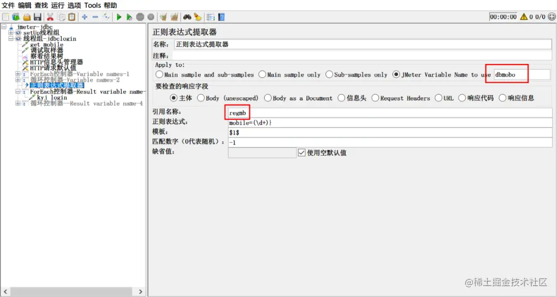Viewport: 557px width, 297px height.
Task: Click the Start no pauses icon
Action: (129, 16)
